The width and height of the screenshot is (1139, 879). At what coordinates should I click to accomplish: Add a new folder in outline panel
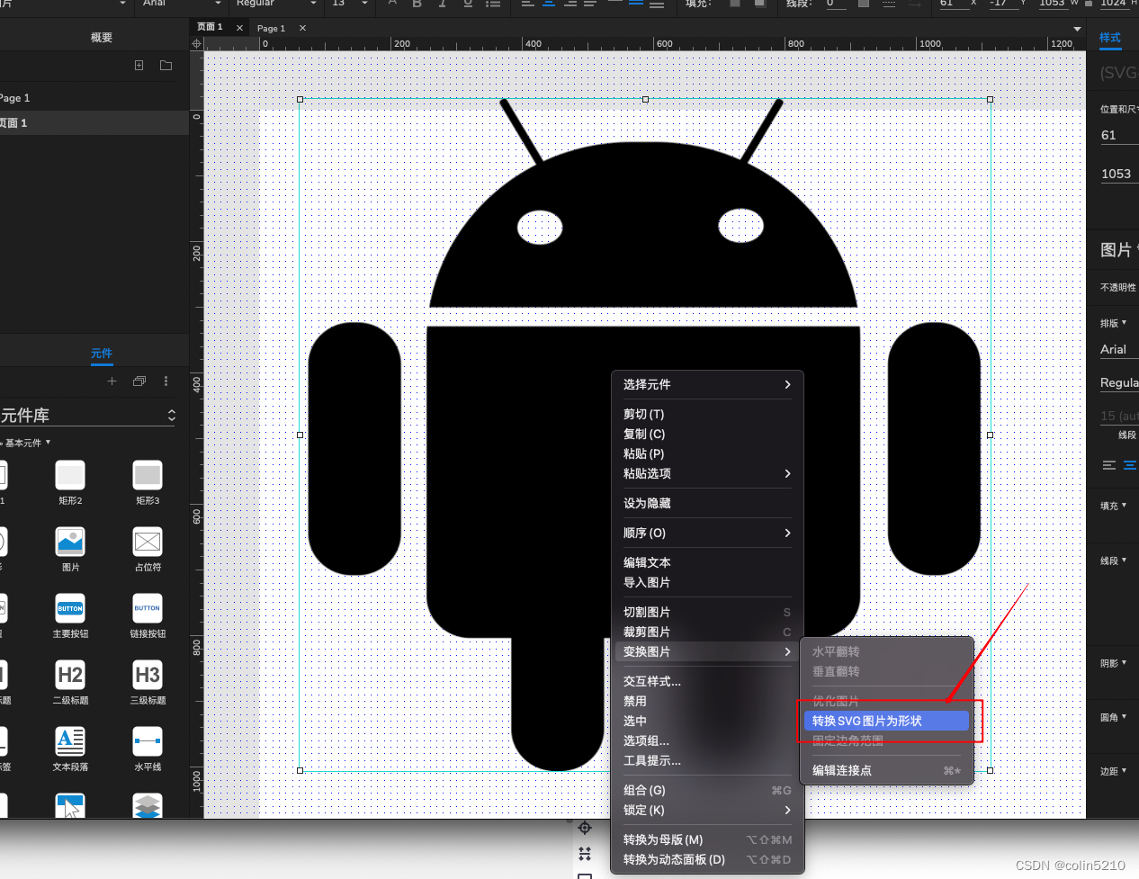(x=166, y=65)
